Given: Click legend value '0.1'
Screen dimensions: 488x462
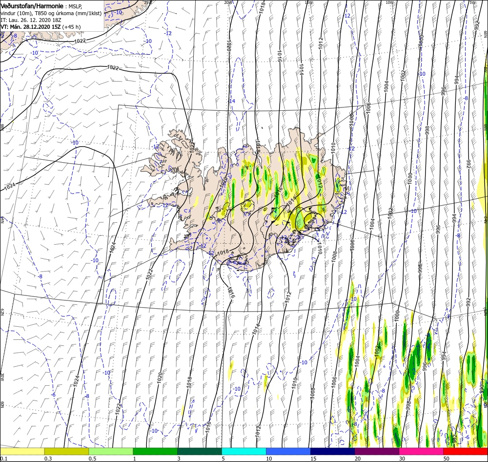Looking at the screenshot, I should tap(3, 459).
